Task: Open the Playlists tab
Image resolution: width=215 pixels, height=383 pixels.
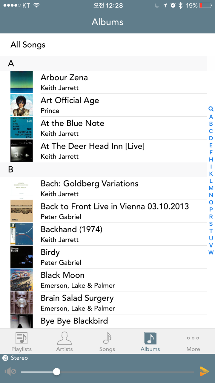Action: (21, 342)
